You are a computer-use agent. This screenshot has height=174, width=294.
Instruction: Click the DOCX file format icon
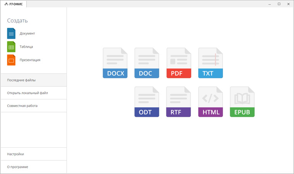tap(115, 63)
